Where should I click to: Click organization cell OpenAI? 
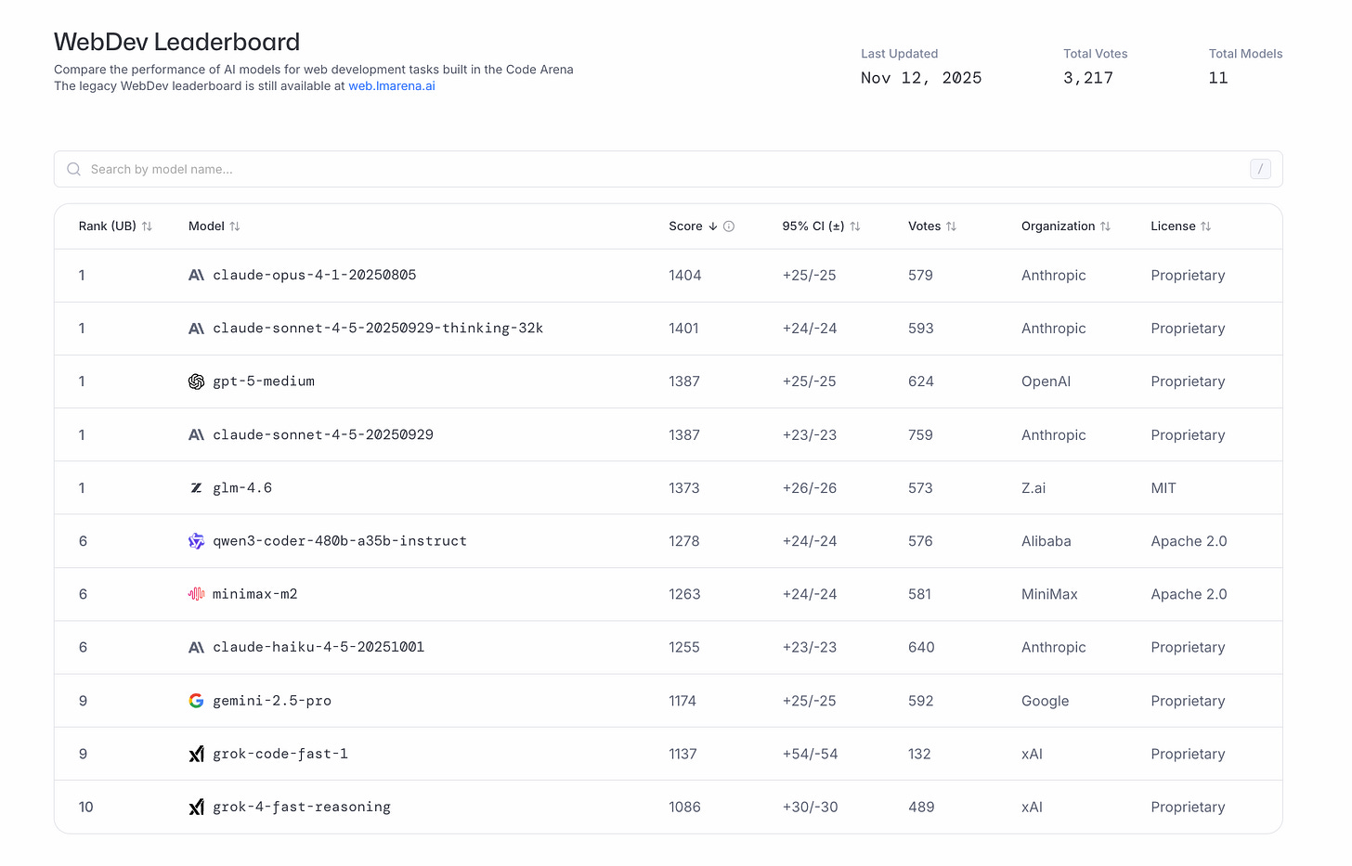pyautogui.click(x=1046, y=381)
